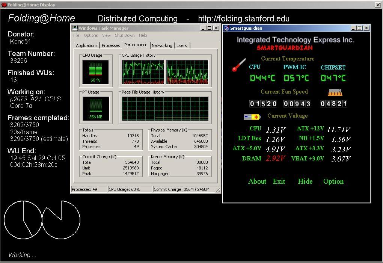Click the PF Usage gauge showing 356 MB
The height and width of the screenshot is (263, 383).
point(95,109)
